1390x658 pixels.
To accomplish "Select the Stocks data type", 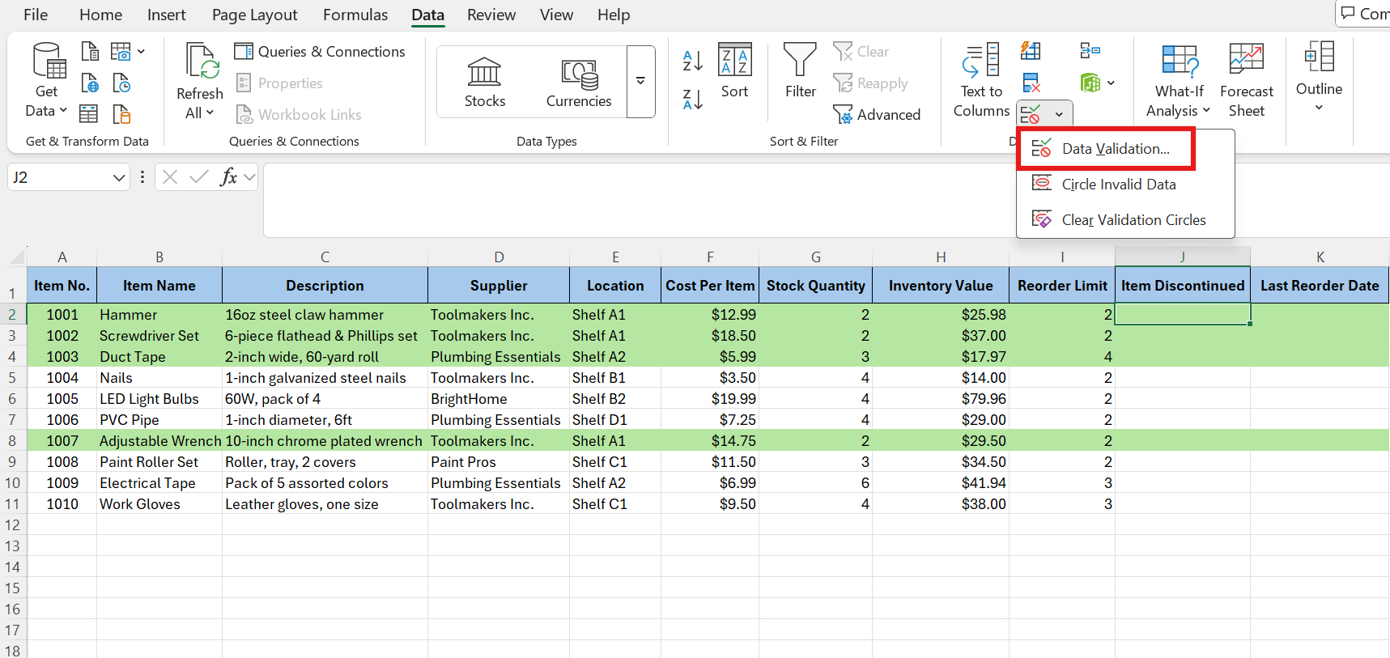I will (x=484, y=82).
